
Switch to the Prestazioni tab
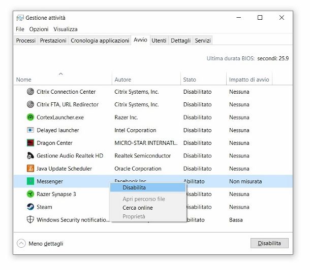coord(53,41)
